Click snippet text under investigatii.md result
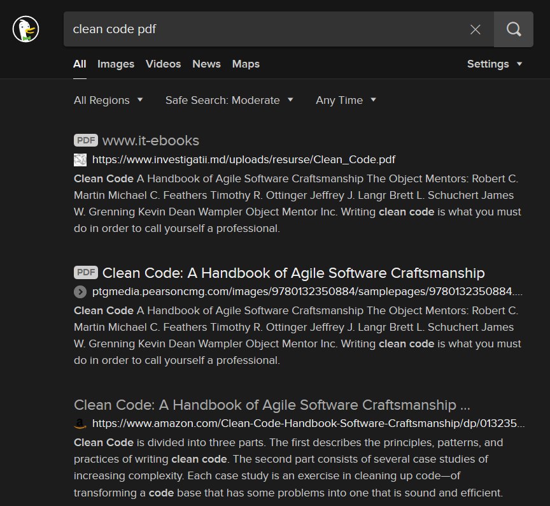The width and height of the screenshot is (550, 506). (x=297, y=204)
